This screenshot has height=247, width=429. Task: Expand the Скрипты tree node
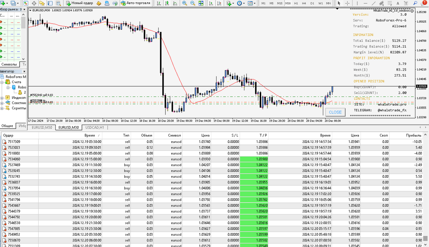2,108
